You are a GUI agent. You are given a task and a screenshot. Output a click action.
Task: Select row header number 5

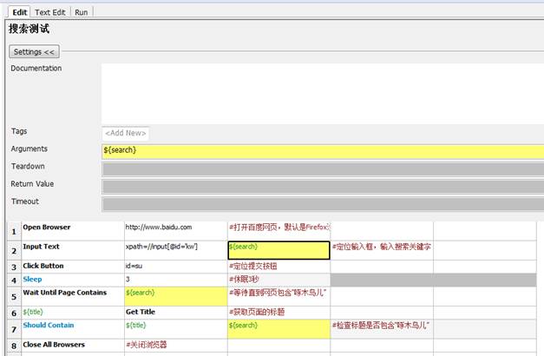pyautogui.click(x=14, y=297)
